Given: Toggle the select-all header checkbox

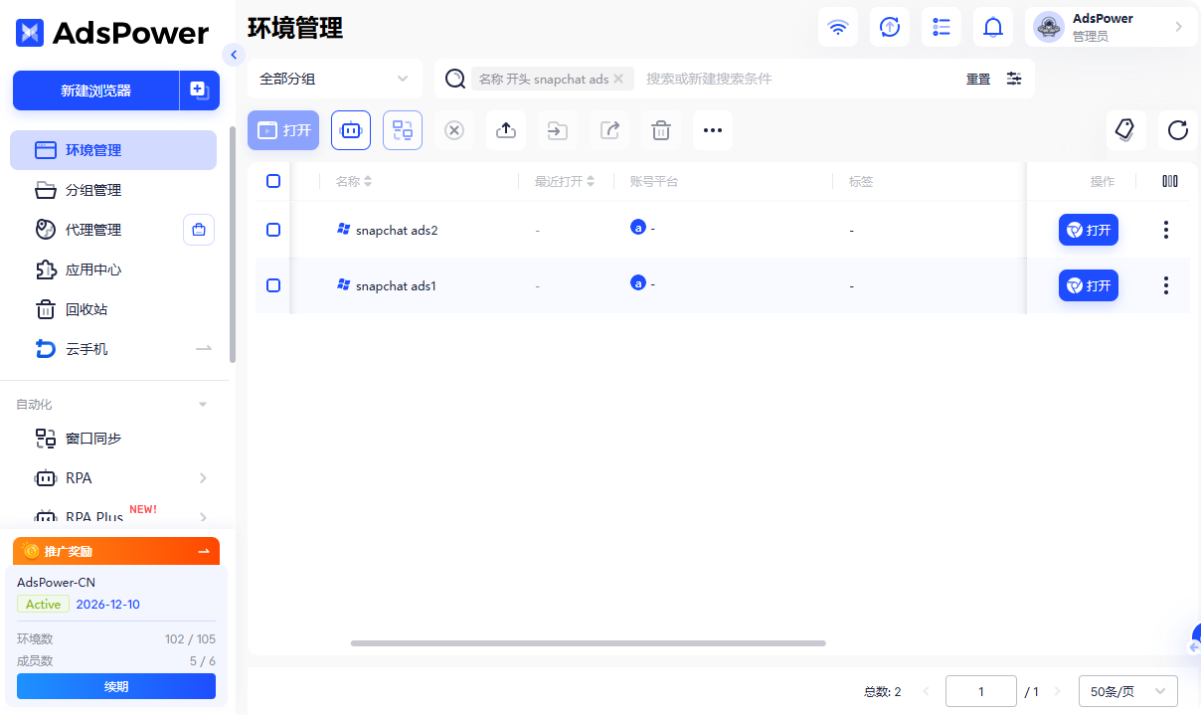Looking at the screenshot, I should (273, 181).
